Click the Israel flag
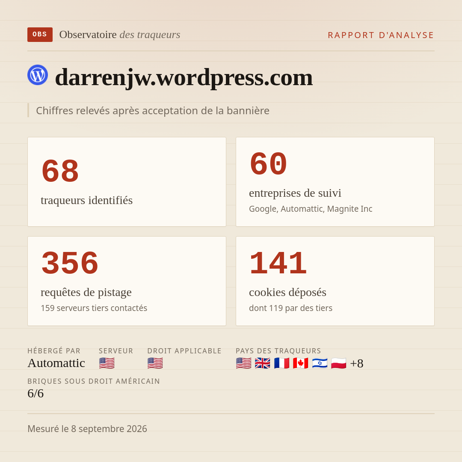The image size is (462, 462). tap(320, 363)
